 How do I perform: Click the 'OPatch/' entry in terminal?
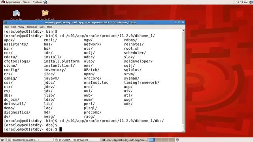91,70
